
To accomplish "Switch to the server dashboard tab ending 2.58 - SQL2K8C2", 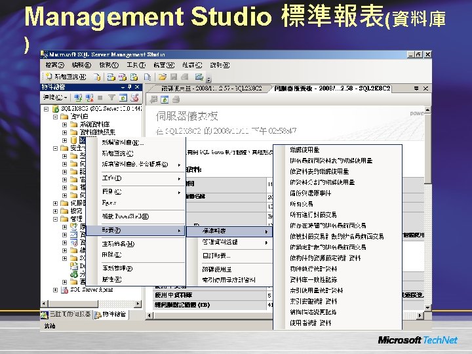I will tap(332, 88).
